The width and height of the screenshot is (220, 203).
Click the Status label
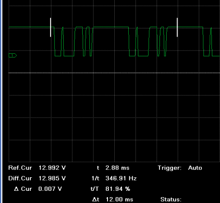(x=171, y=199)
